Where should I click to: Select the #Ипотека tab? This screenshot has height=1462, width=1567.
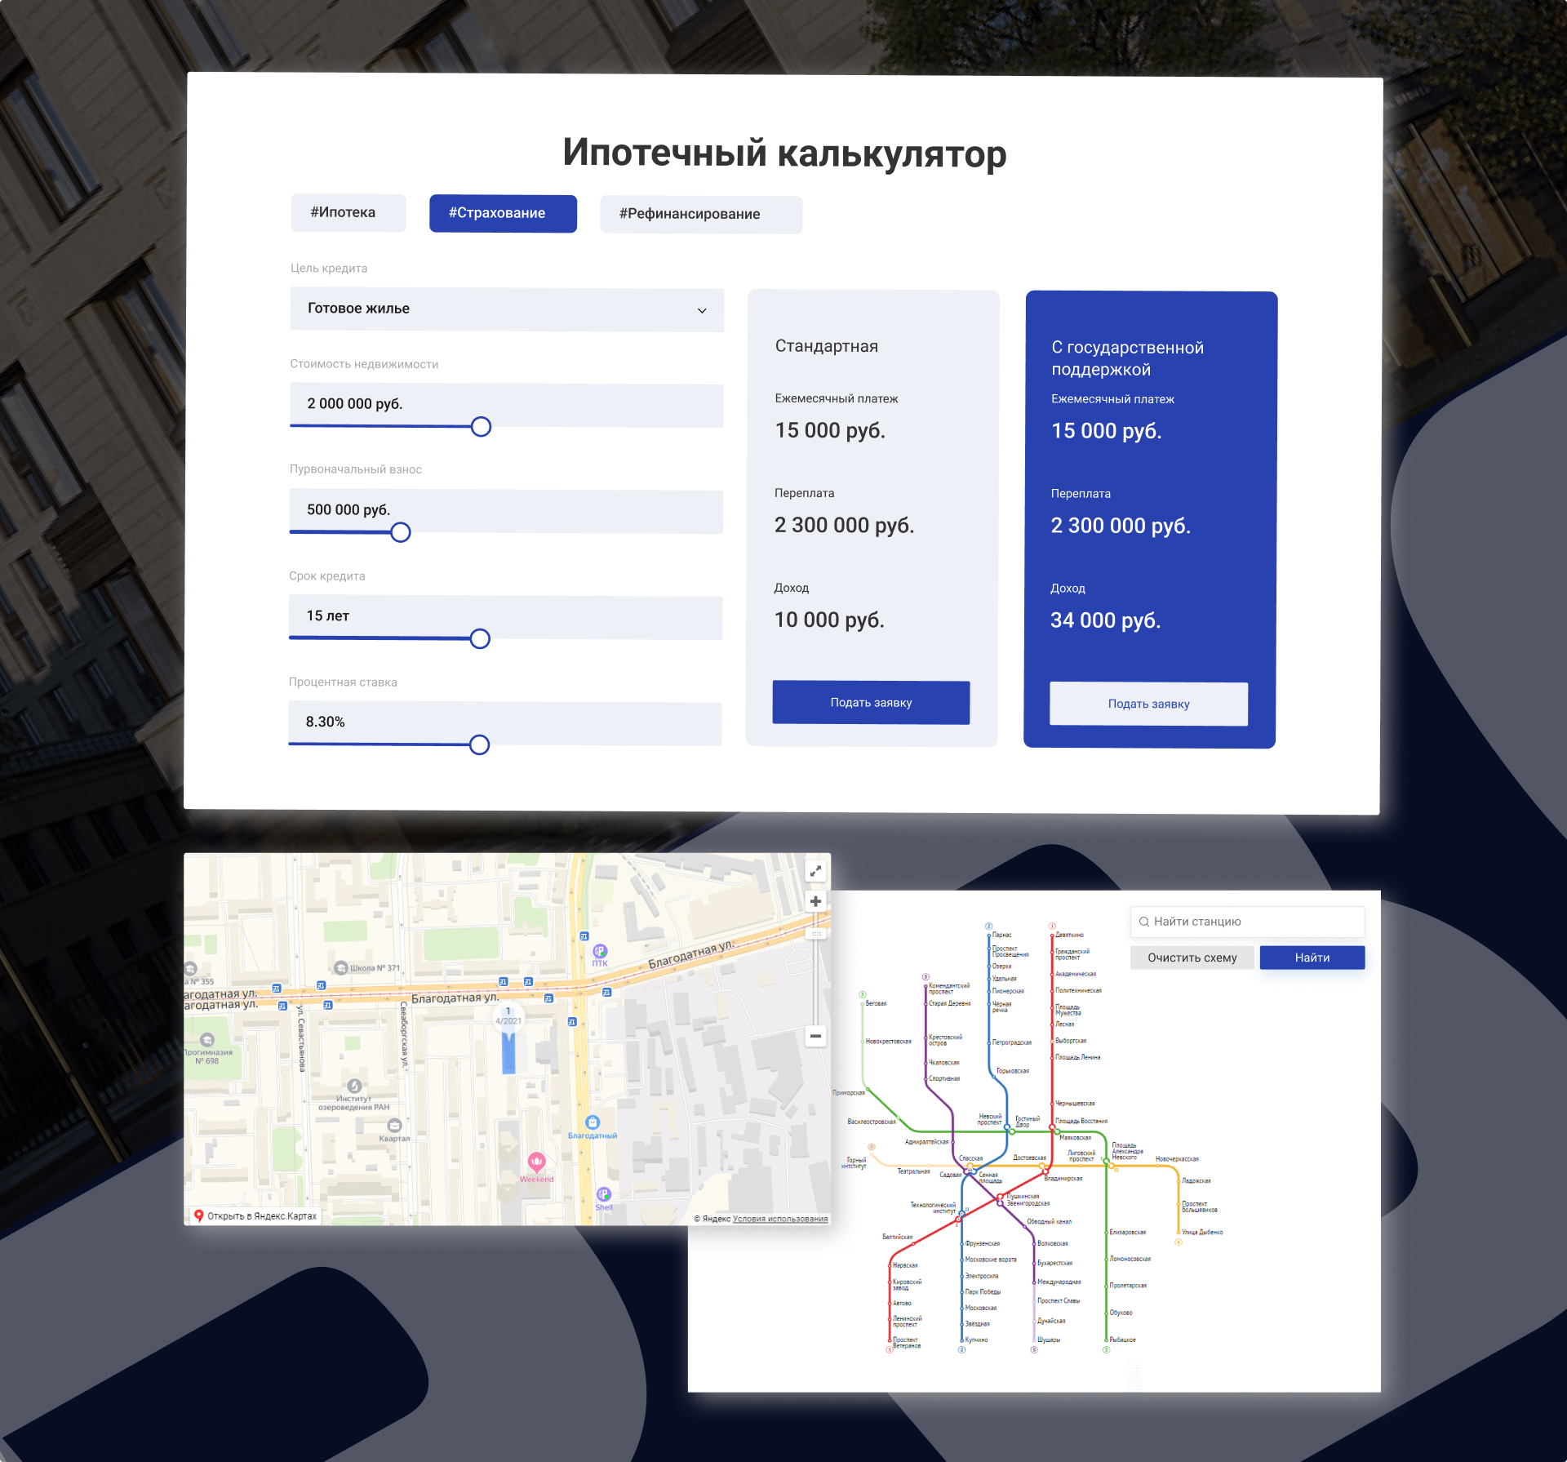[348, 213]
